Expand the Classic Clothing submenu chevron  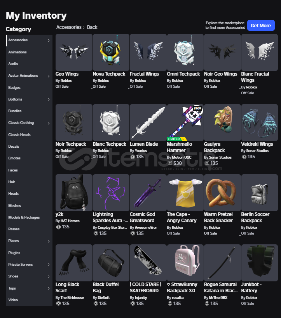click(x=49, y=123)
